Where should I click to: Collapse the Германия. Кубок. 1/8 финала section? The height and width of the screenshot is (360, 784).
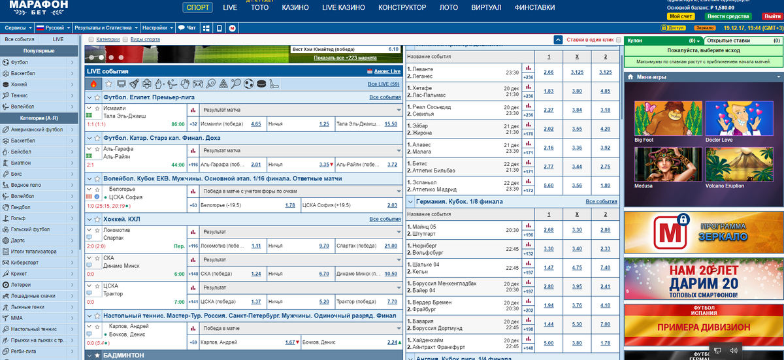coord(410,201)
